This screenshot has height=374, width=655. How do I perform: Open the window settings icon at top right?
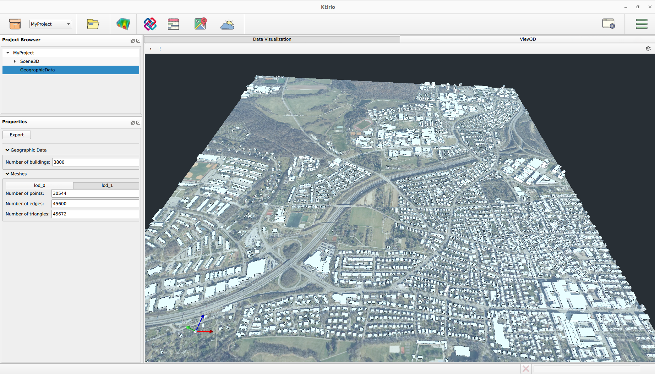click(608, 24)
